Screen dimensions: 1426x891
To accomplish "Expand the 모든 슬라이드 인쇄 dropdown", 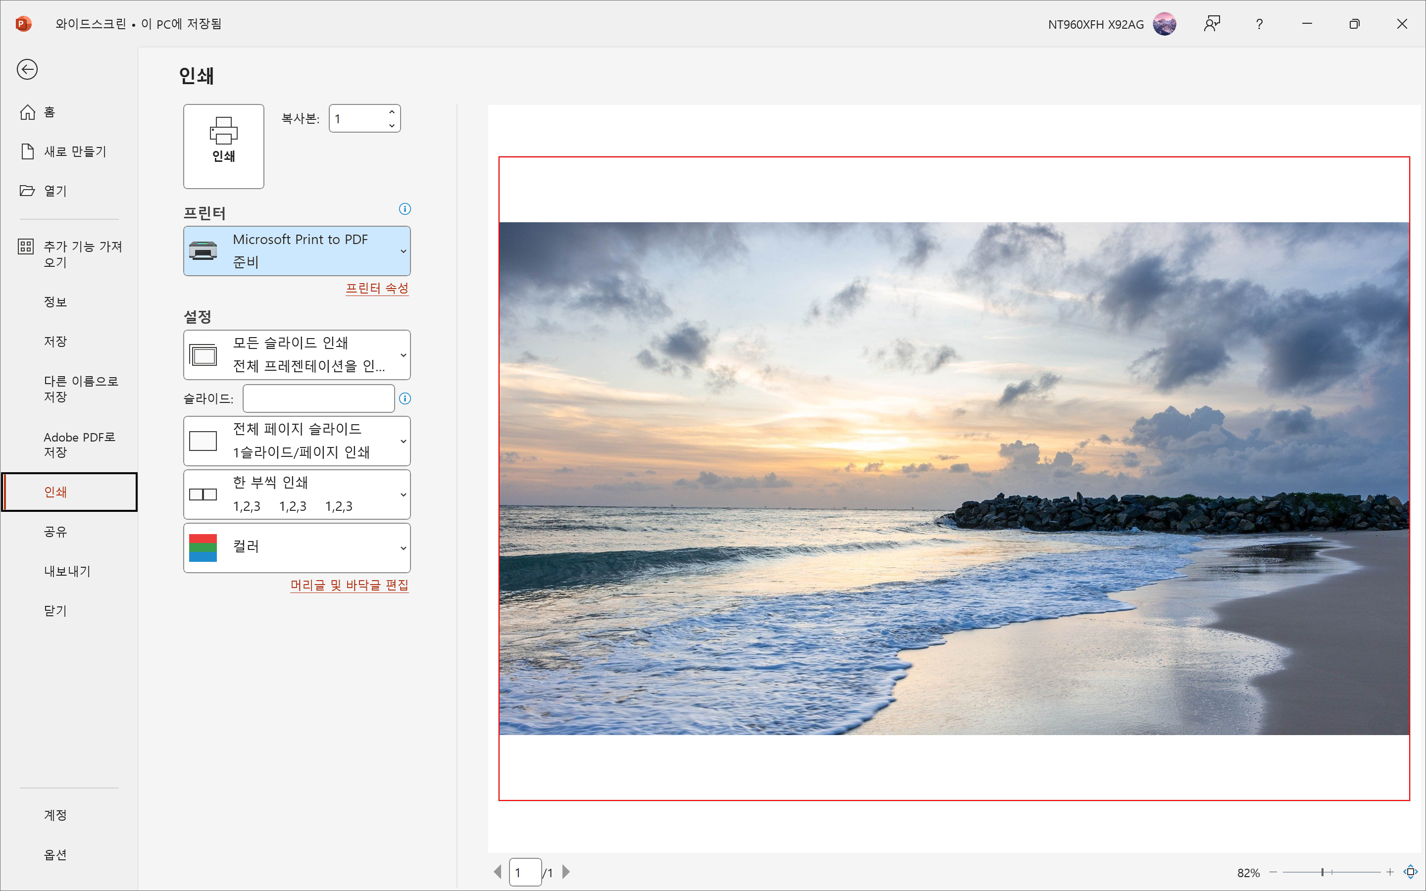I will (x=297, y=355).
